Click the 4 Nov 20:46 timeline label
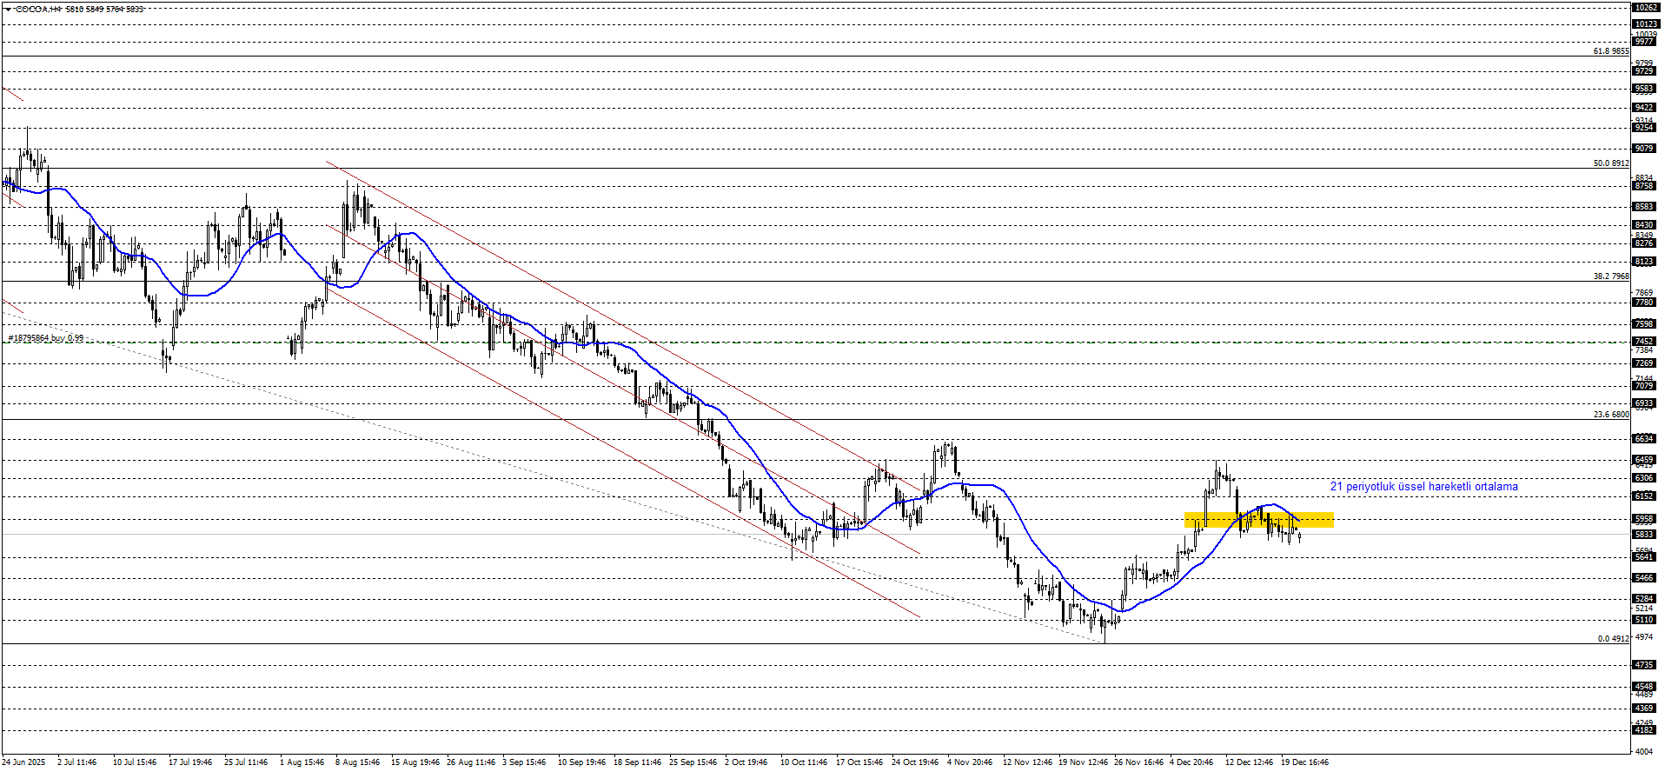 (x=969, y=762)
